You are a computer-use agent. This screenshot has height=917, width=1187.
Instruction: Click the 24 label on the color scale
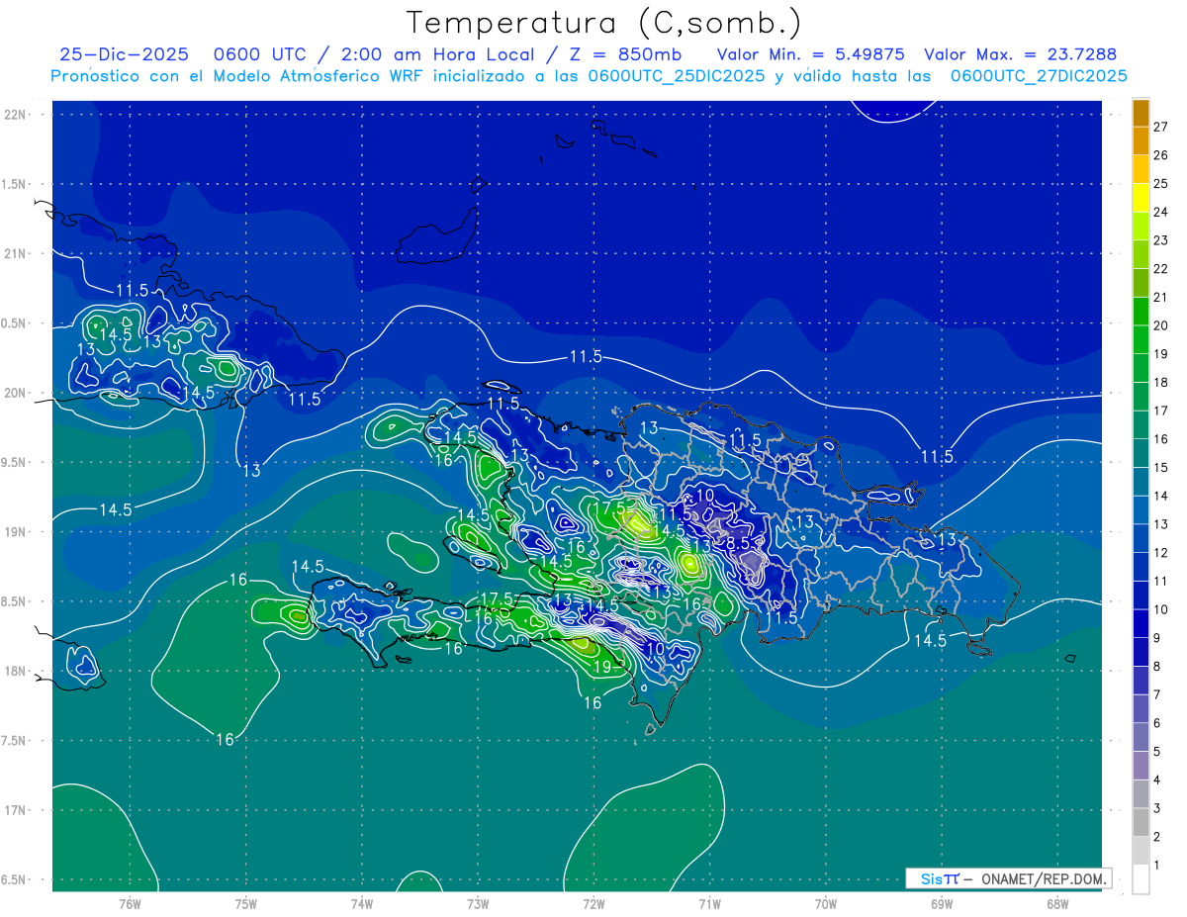coord(1160,212)
